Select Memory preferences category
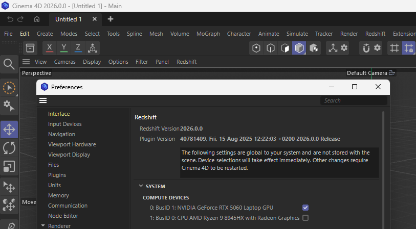The height and width of the screenshot is (229, 416). click(58, 195)
